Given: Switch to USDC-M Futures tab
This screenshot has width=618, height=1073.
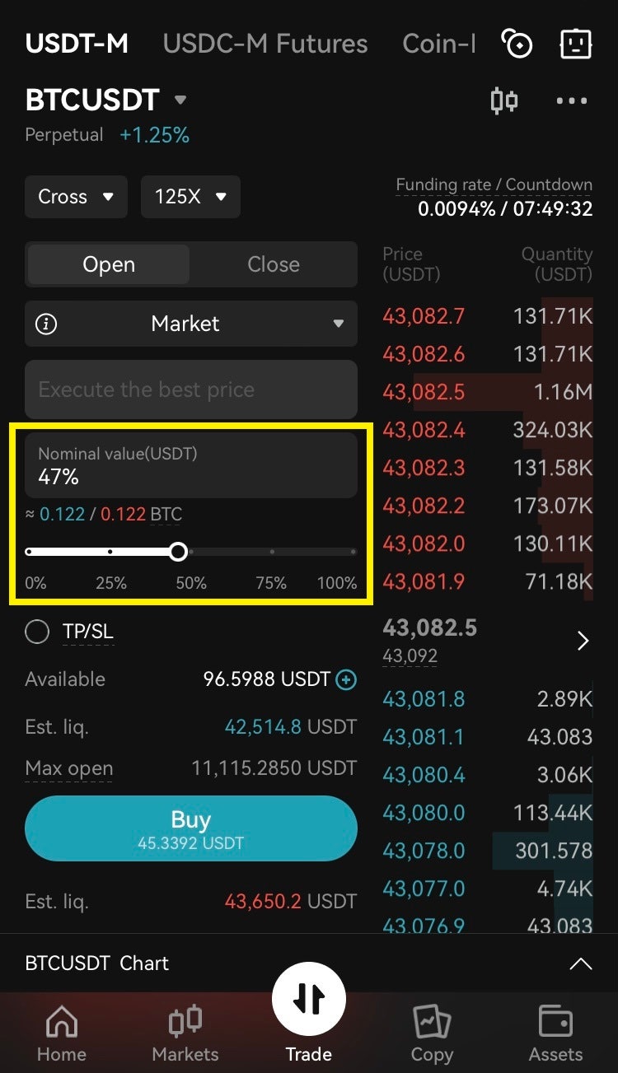Looking at the screenshot, I should [265, 44].
